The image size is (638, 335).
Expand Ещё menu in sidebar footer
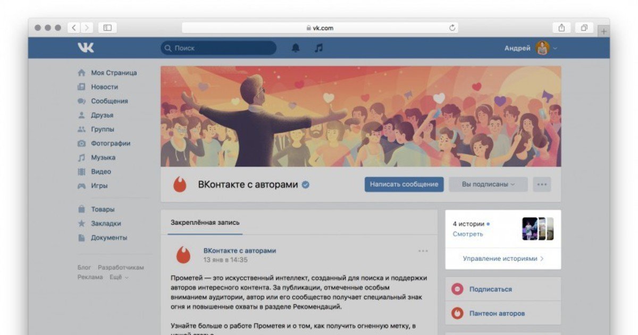tap(119, 277)
